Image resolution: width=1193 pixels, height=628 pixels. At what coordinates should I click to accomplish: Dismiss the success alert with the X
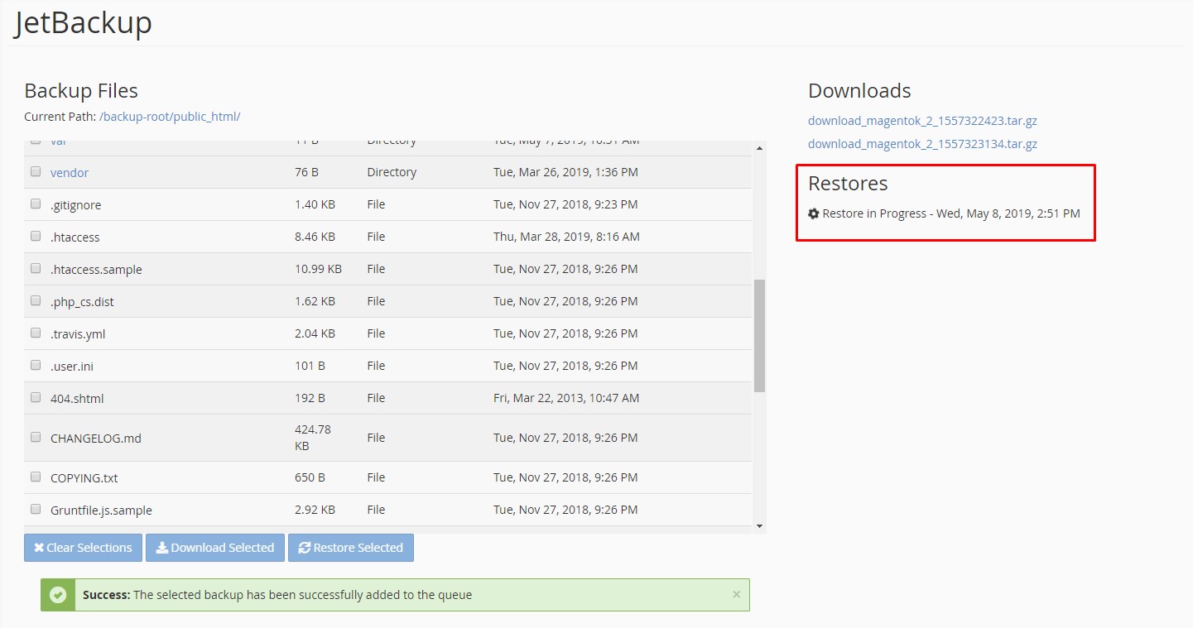[x=737, y=594]
